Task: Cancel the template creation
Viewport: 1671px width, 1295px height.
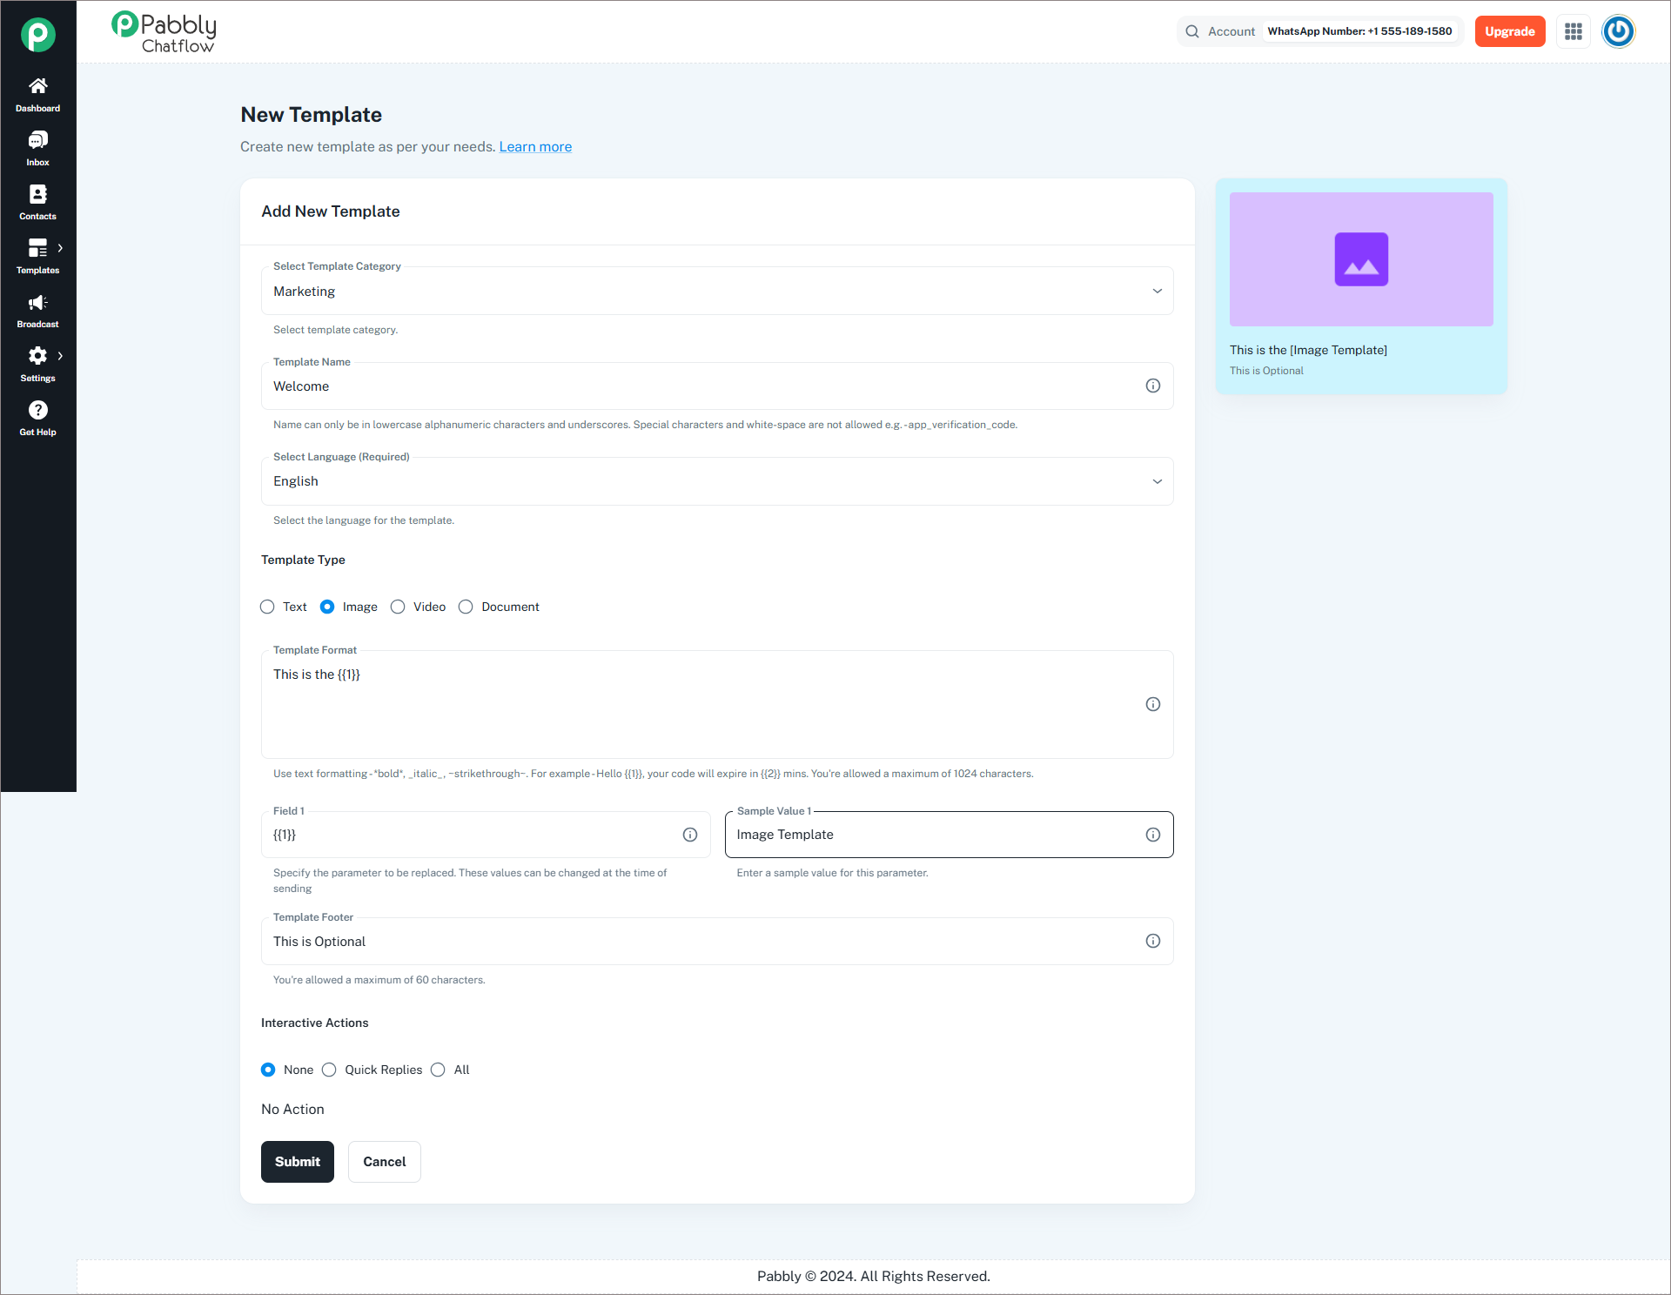Action: tap(385, 1162)
